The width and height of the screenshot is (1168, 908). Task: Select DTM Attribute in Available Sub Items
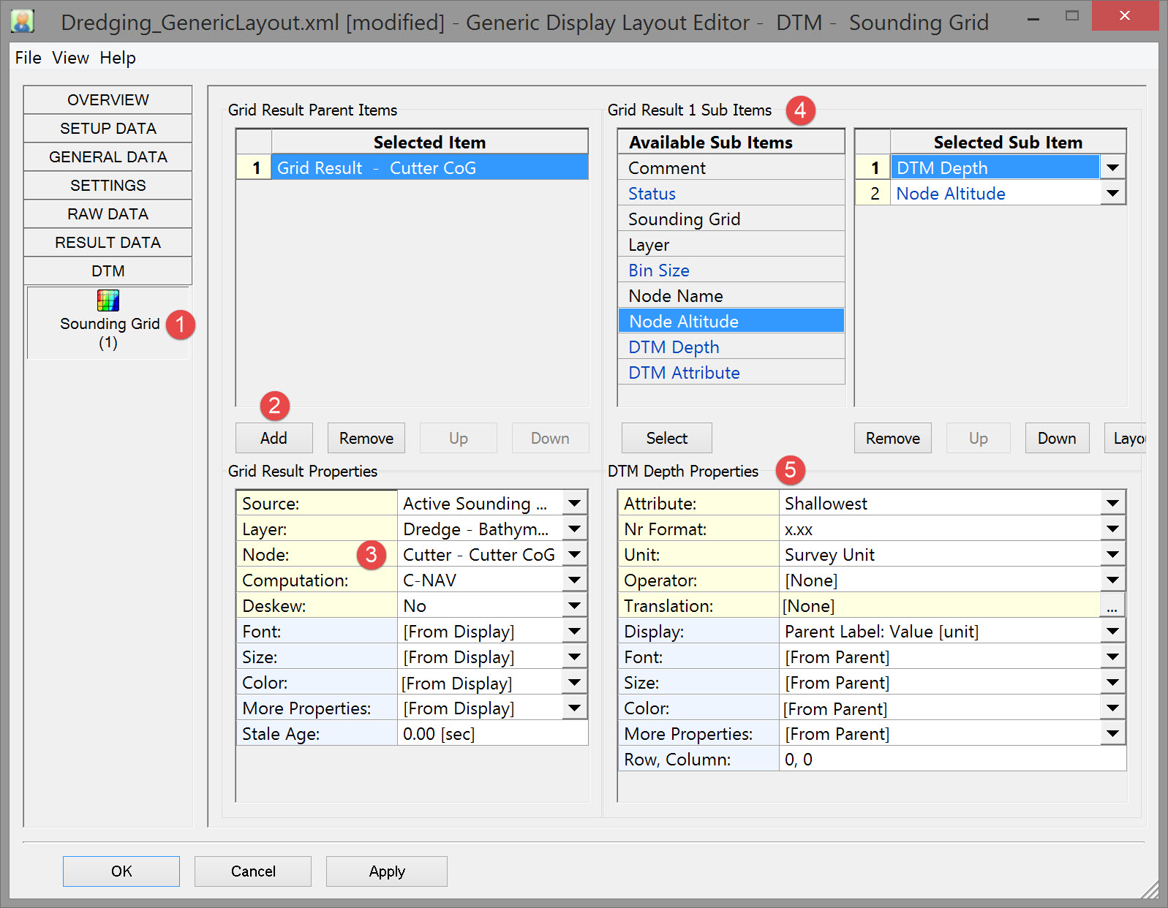click(684, 373)
